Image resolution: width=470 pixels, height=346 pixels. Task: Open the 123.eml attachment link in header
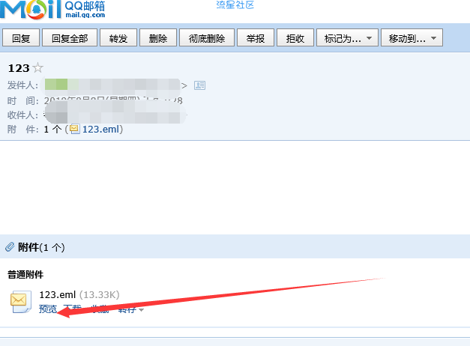click(101, 129)
